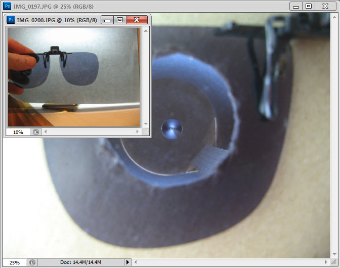Click the scroll left arrow in the IMG_0200 window
The width and height of the screenshot is (340, 268).
click(46, 131)
